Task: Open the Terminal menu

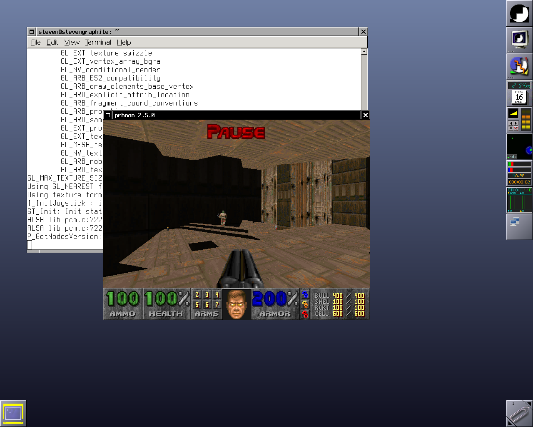Action: tap(98, 42)
